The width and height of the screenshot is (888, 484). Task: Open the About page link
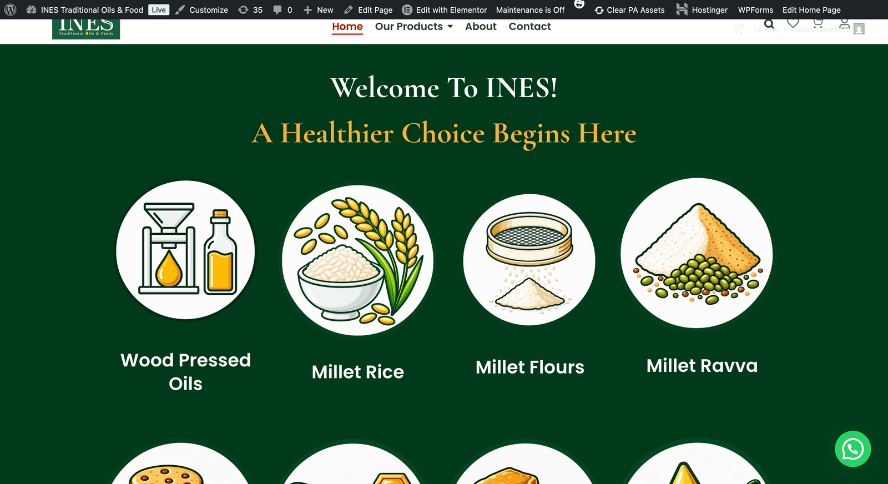pos(481,27)
